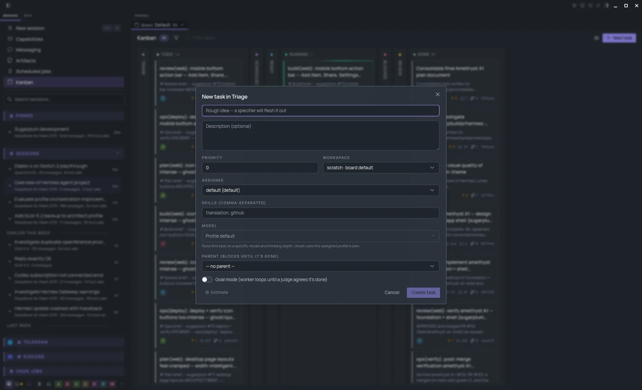The width and height of the screenshot is (642, 390).
Task: Click the Create task button
Action: click(x=423, y=292)
